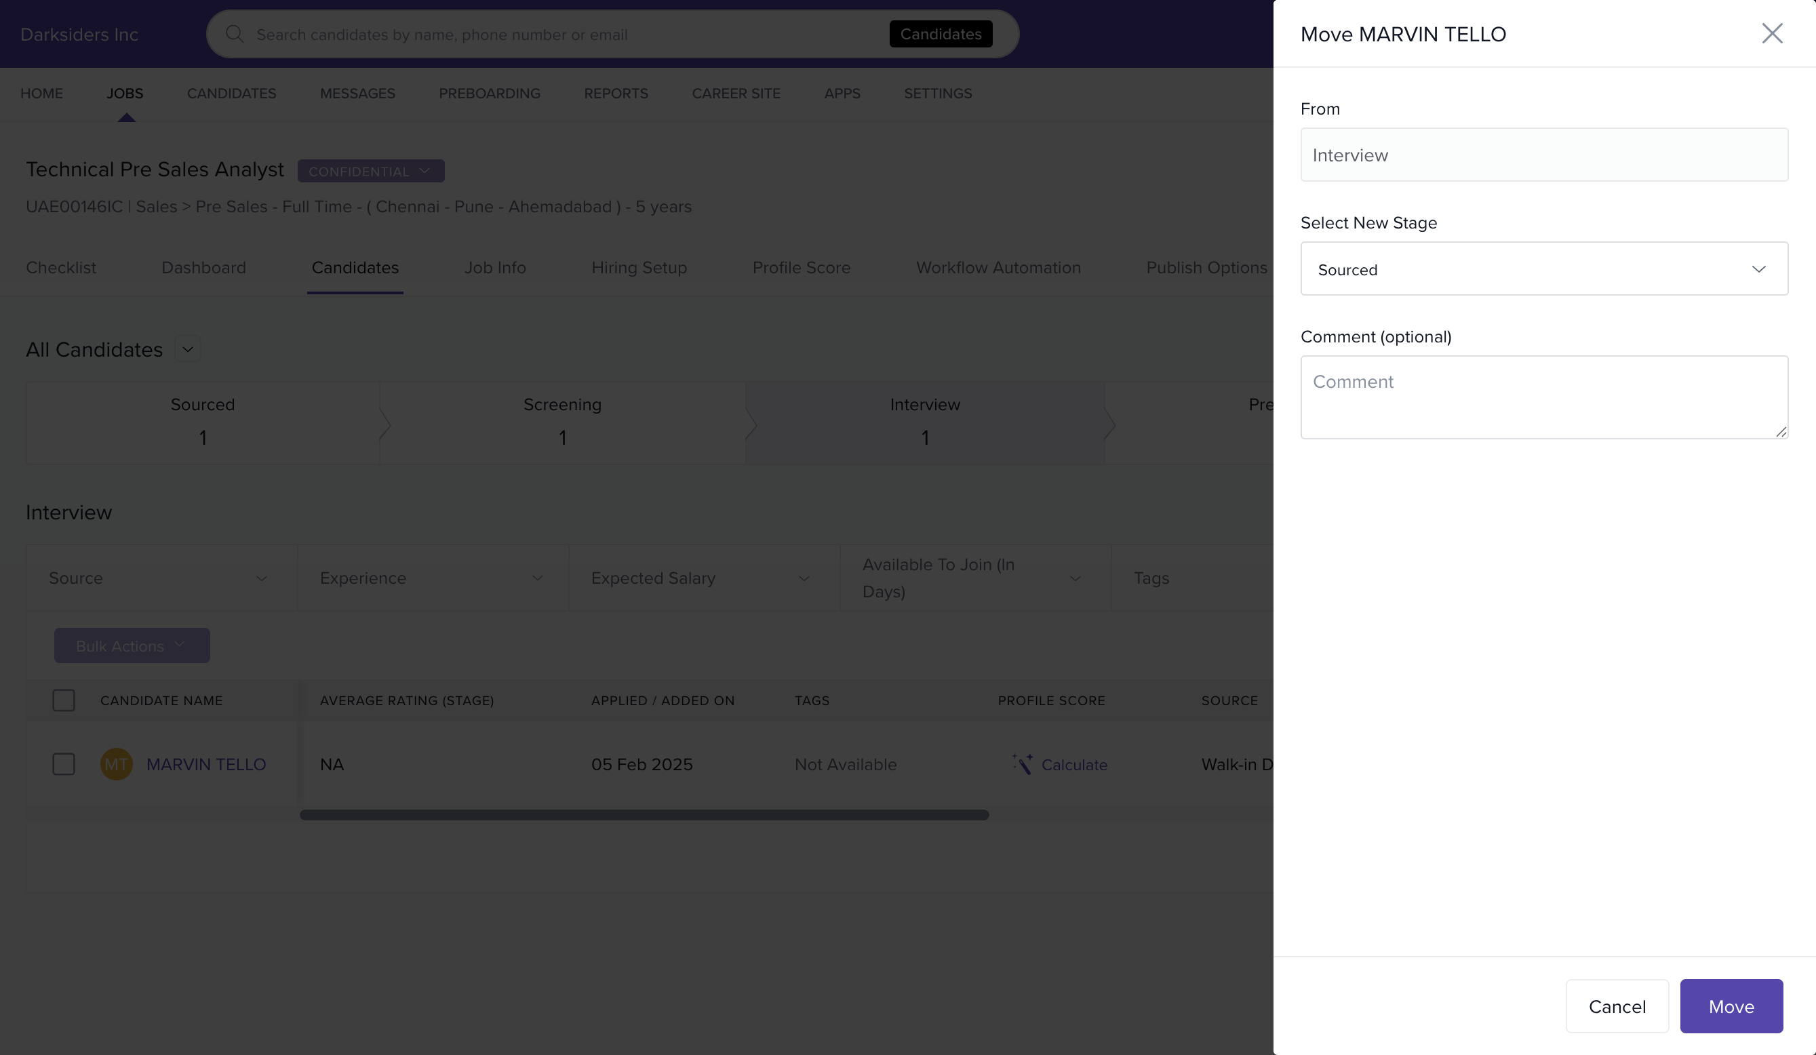Open the MARVIN TELLO candidate link
This screenshot has height=1055, width=1816.
tap(206, 764)
